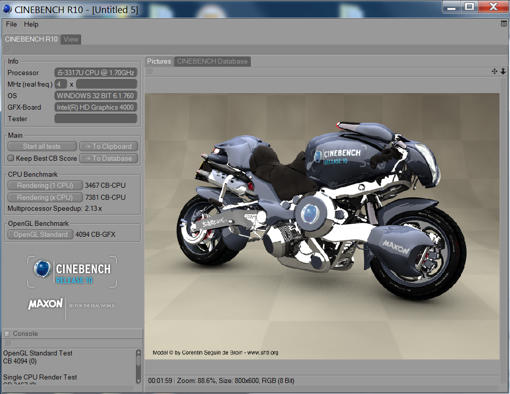
Task: Click the 3467 CB-CPU score
Action: pos(105,185)
